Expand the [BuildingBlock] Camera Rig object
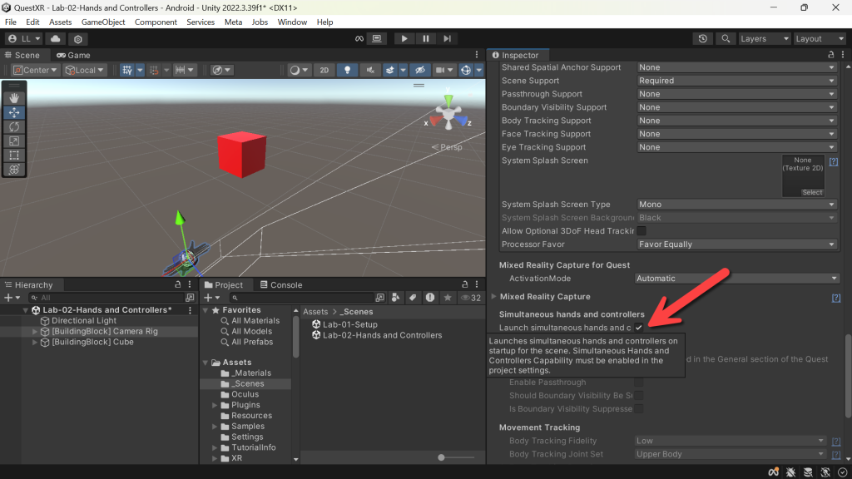Image resolution: width=852 pixels, height=479 pixels. point(35,331)
